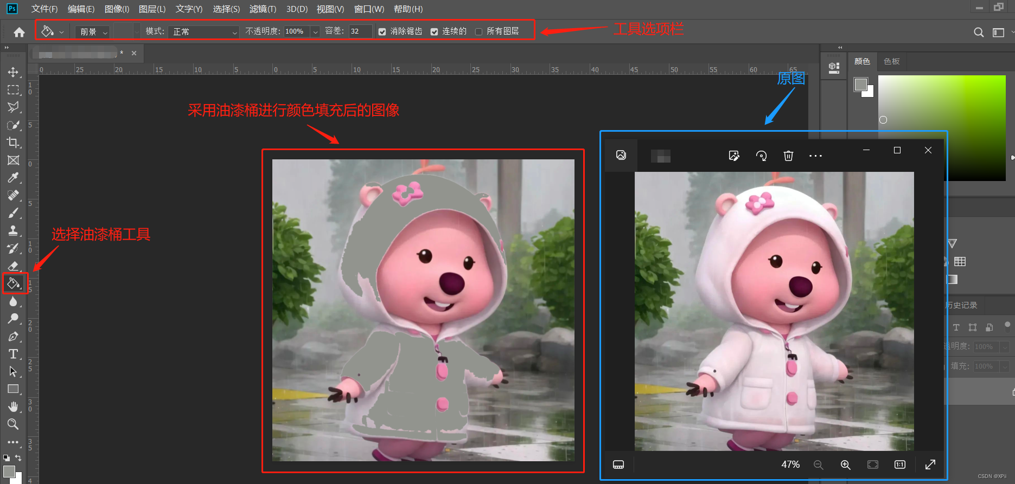The width and height of the screenshot is (1015, 484).
Task: Select the Eraser tool
Action: (x=13, y=266)
